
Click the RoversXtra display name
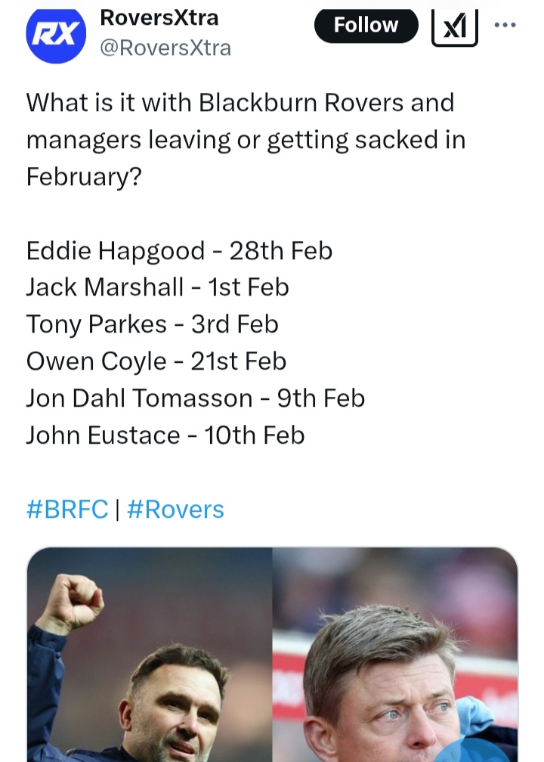[x=159, y=17]
